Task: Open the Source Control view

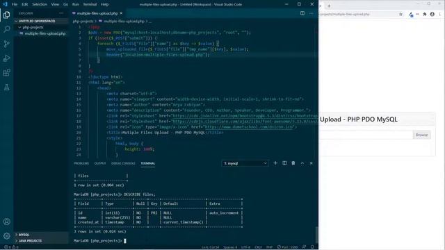Action: point(6,44)
